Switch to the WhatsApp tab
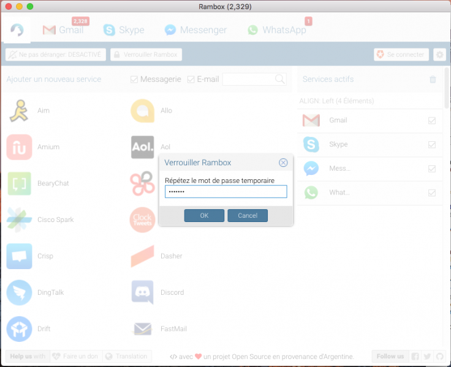451x367 pixels. pyautogui.click(x=277, y=30)
